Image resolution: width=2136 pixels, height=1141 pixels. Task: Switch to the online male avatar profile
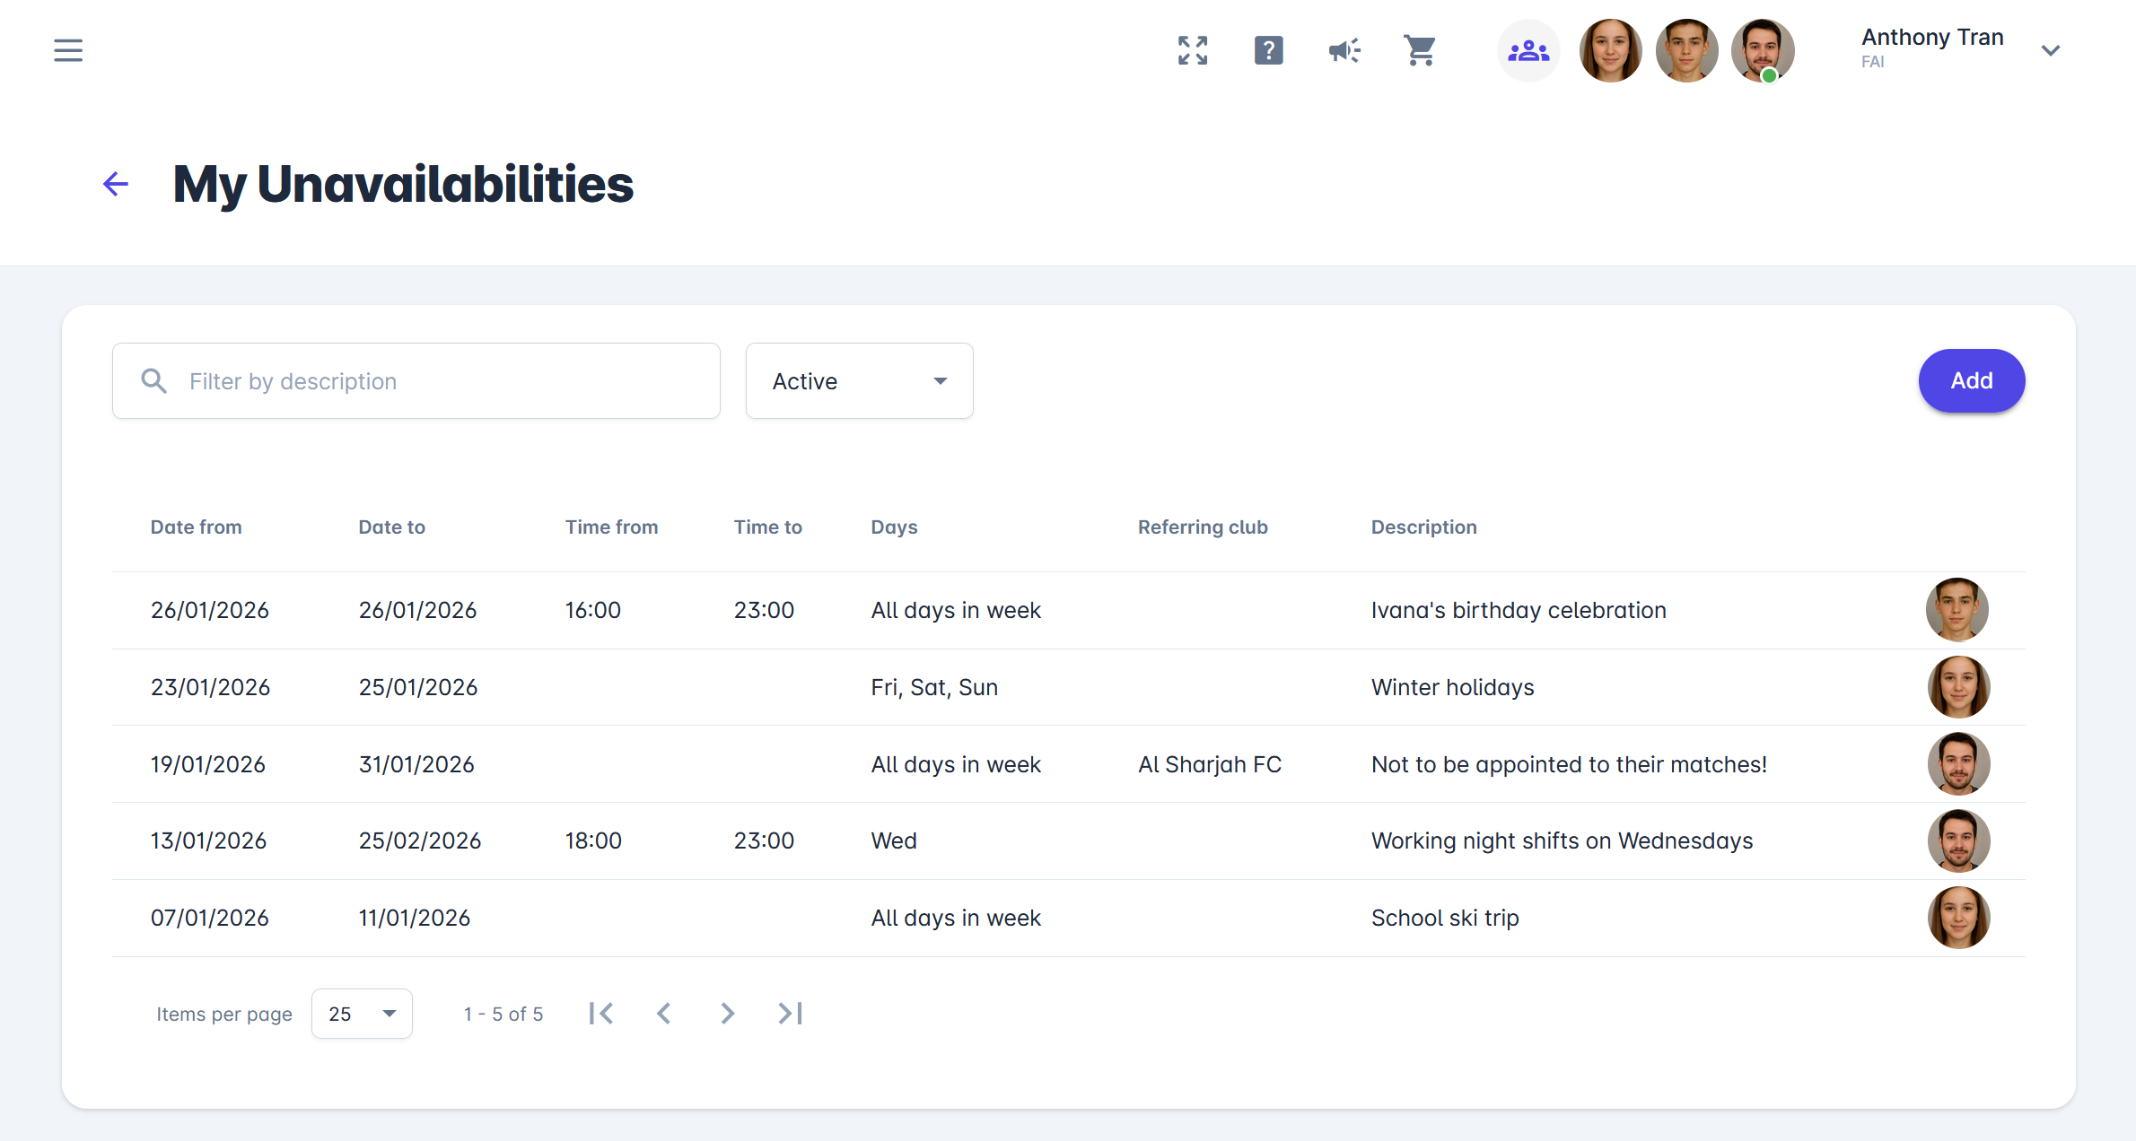[1762, 51]
